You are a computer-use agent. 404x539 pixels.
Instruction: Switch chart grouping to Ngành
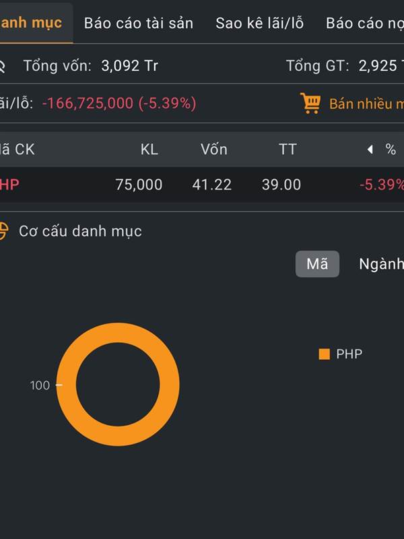click(x=381, y=264)
